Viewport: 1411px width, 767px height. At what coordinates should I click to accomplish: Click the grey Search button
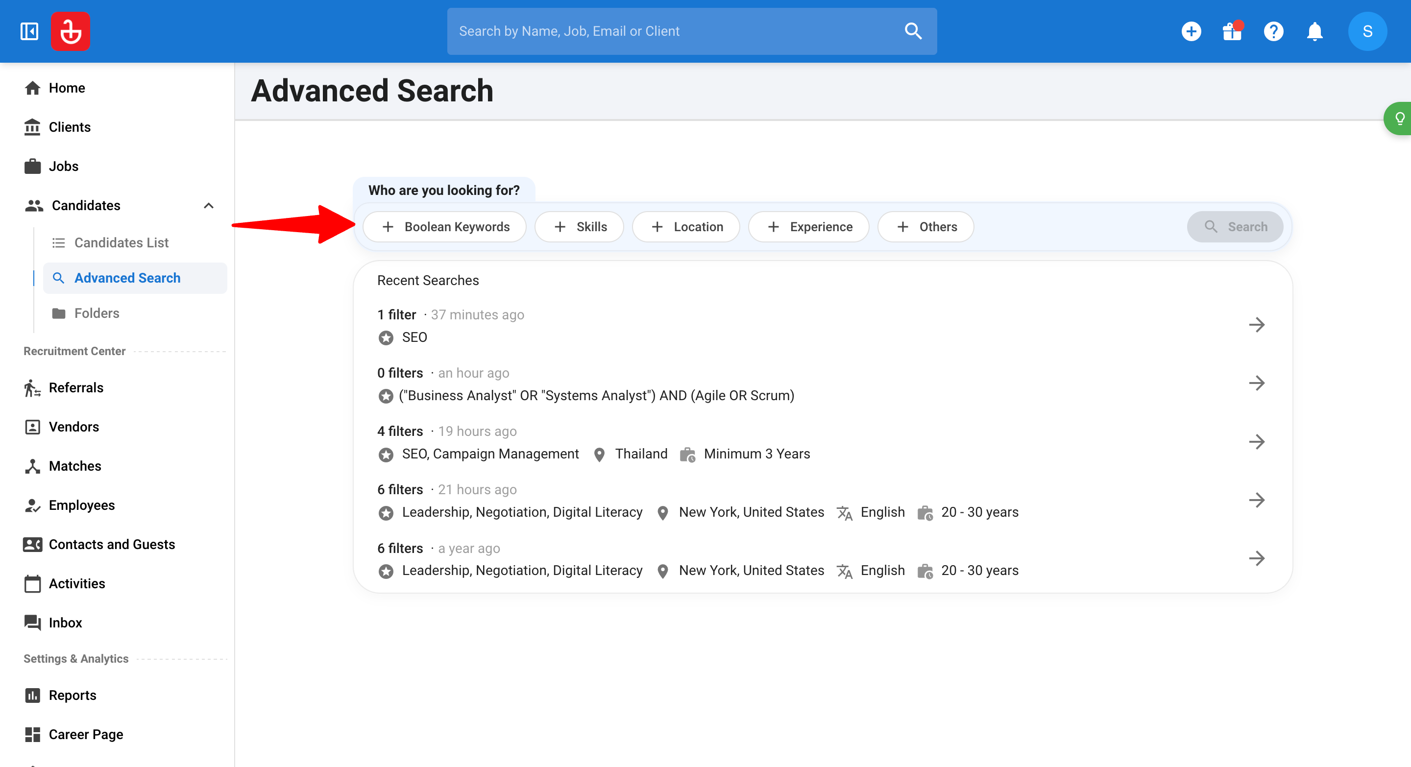point(1235,227)
